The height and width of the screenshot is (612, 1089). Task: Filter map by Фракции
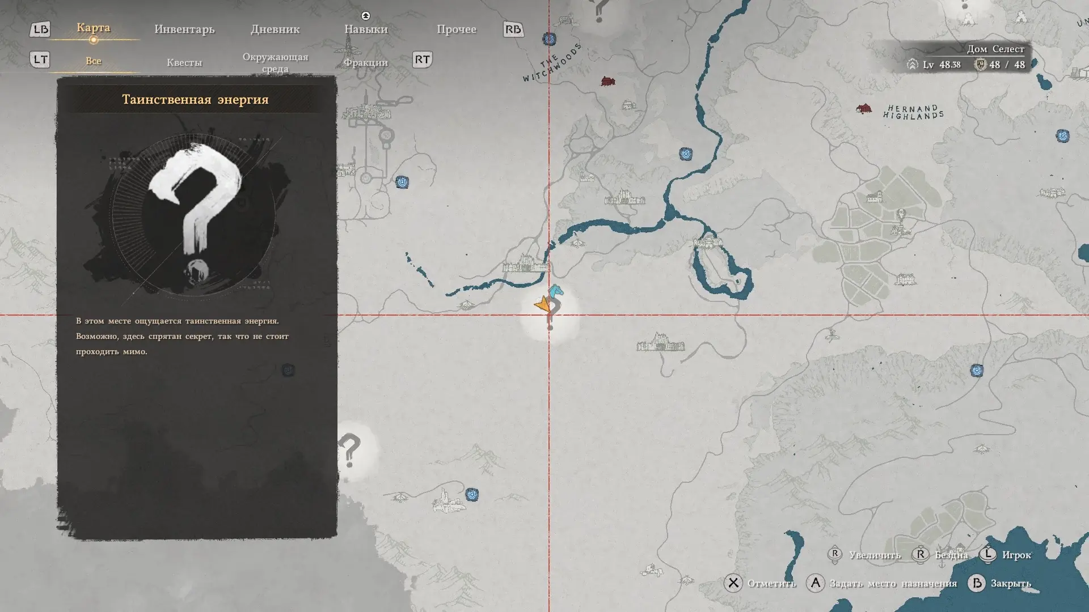pyautogui.click(x=366, y=62)
